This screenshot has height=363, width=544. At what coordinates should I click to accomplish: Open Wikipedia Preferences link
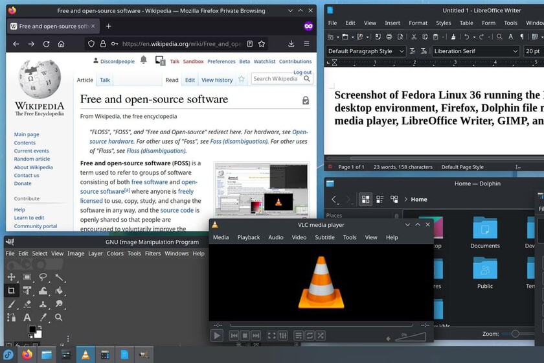[221, 62]
